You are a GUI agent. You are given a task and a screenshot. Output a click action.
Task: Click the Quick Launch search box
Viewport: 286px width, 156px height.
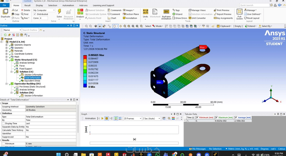coord(254,5)
